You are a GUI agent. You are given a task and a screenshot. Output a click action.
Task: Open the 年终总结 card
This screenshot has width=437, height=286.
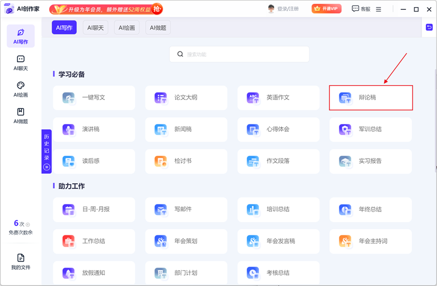click(371, 209)
